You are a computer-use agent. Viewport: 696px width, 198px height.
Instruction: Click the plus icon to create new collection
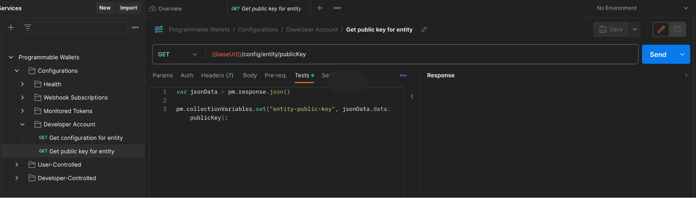[x=11, y=27]
